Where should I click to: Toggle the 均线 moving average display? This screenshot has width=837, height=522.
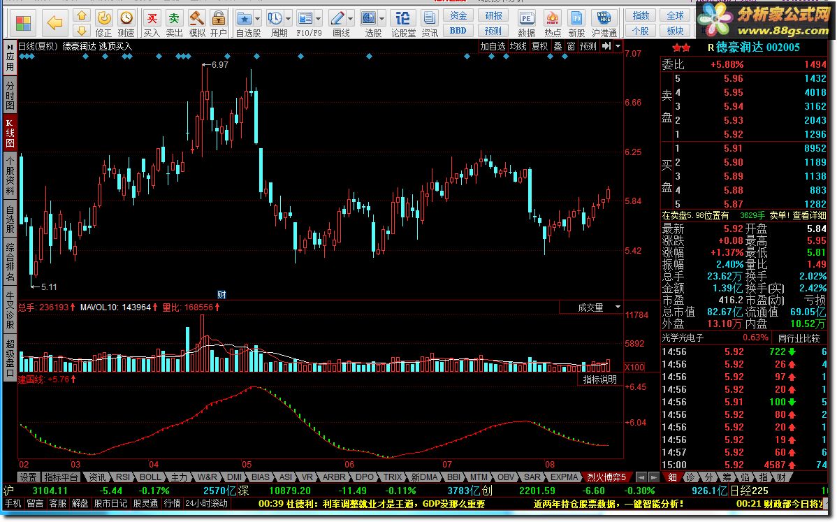coord(518,46)
